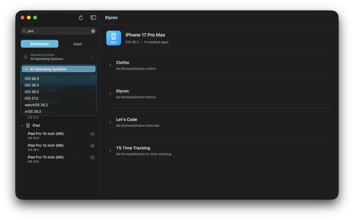
Task: Click the iPad device icon in sidebar
Action: [28, 125]
